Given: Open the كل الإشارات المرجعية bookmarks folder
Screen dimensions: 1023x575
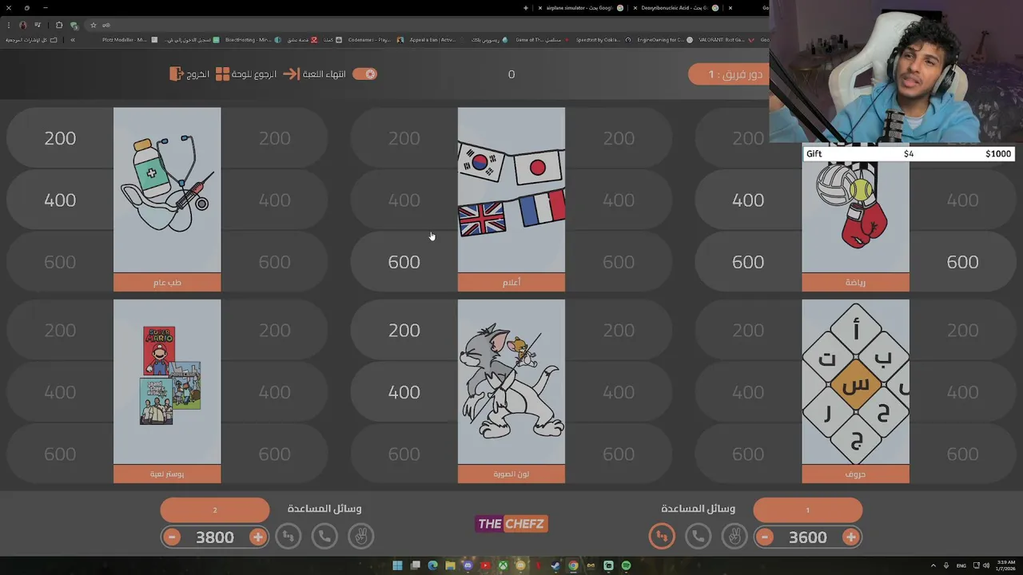Looking at the screenshot, I should 31,39.
